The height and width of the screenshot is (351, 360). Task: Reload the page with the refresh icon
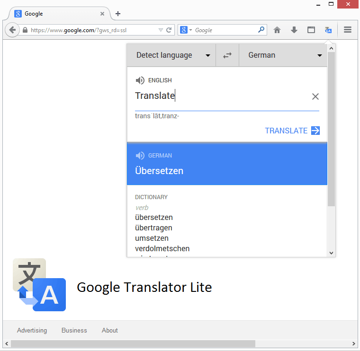pos(169,30)
